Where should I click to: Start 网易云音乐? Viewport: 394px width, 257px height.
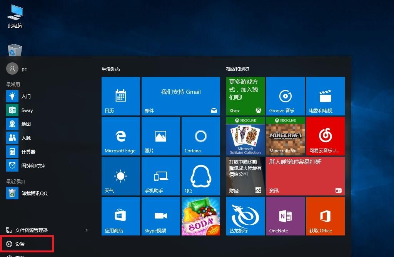[x=325, y=136]
